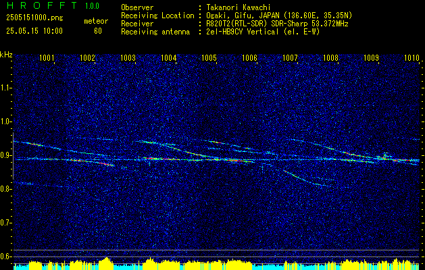Click the 1002 time marker
Screen dimensions: 425x270
pos(88,57)
